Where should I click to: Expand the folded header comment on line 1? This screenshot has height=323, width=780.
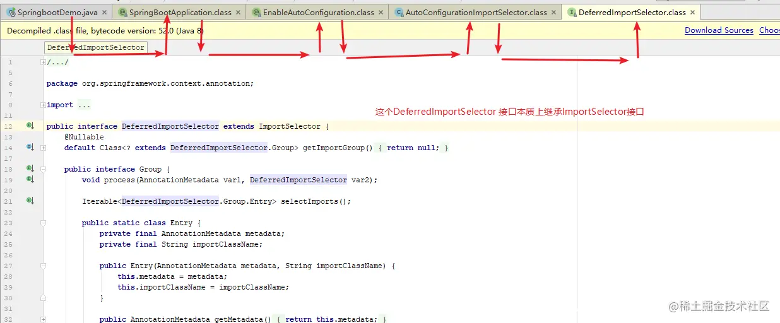coord(43,62)
